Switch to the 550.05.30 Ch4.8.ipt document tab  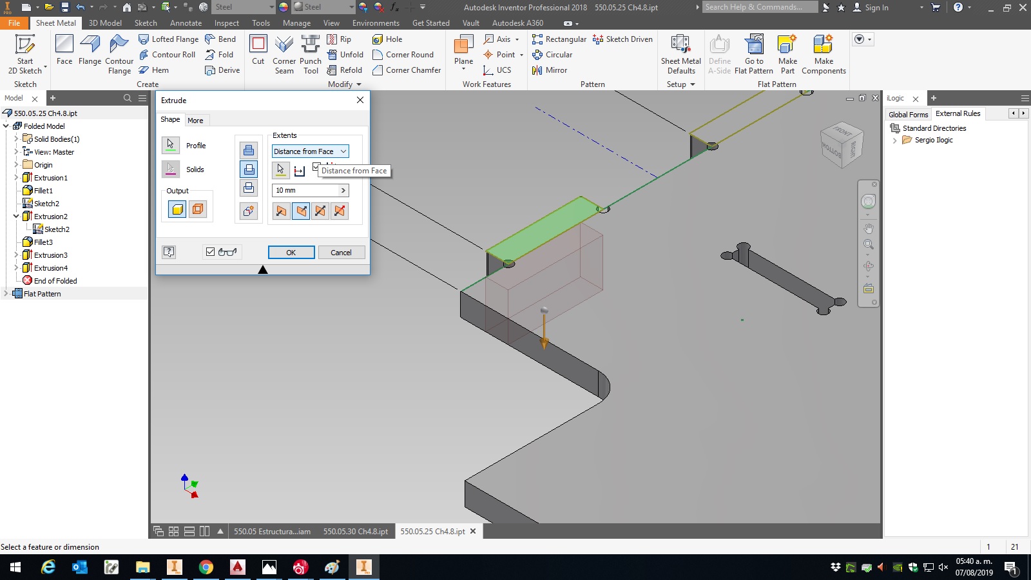pos(355,531)
